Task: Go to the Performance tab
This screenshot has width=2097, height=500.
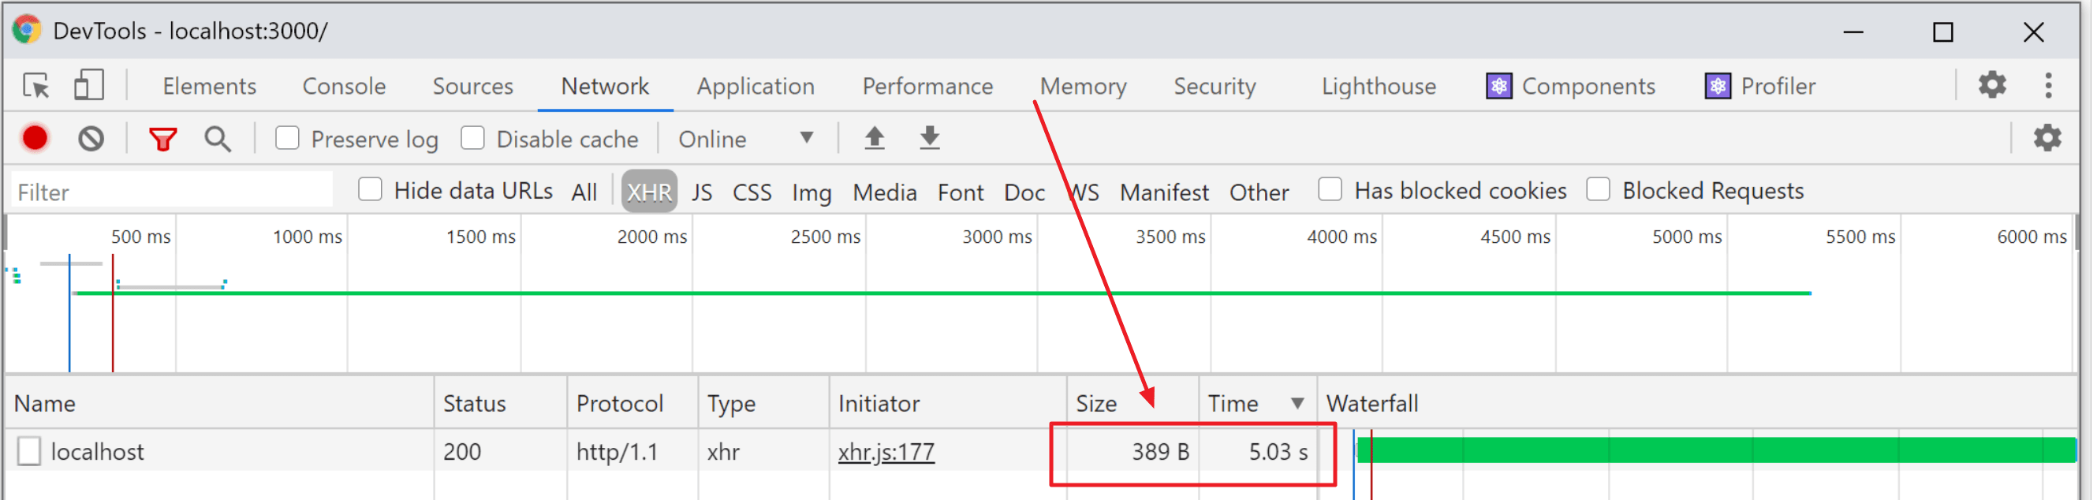Action: click(928, 86)
